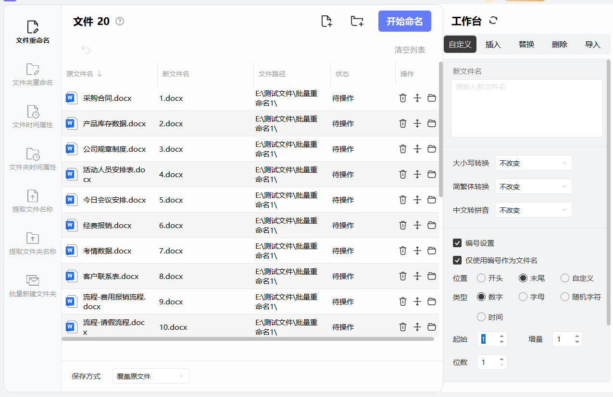Select type radio 随机字符
This screenshot has height=397, width=613.
tap(564, 297)
